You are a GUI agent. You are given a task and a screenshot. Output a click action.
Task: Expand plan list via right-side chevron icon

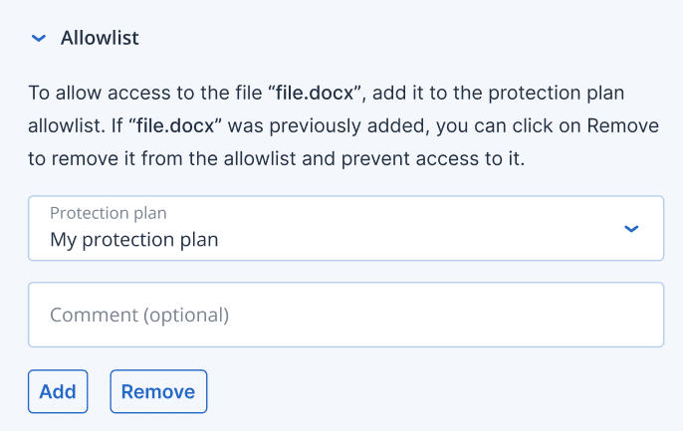pyautogui.click(x=630, y=228)
